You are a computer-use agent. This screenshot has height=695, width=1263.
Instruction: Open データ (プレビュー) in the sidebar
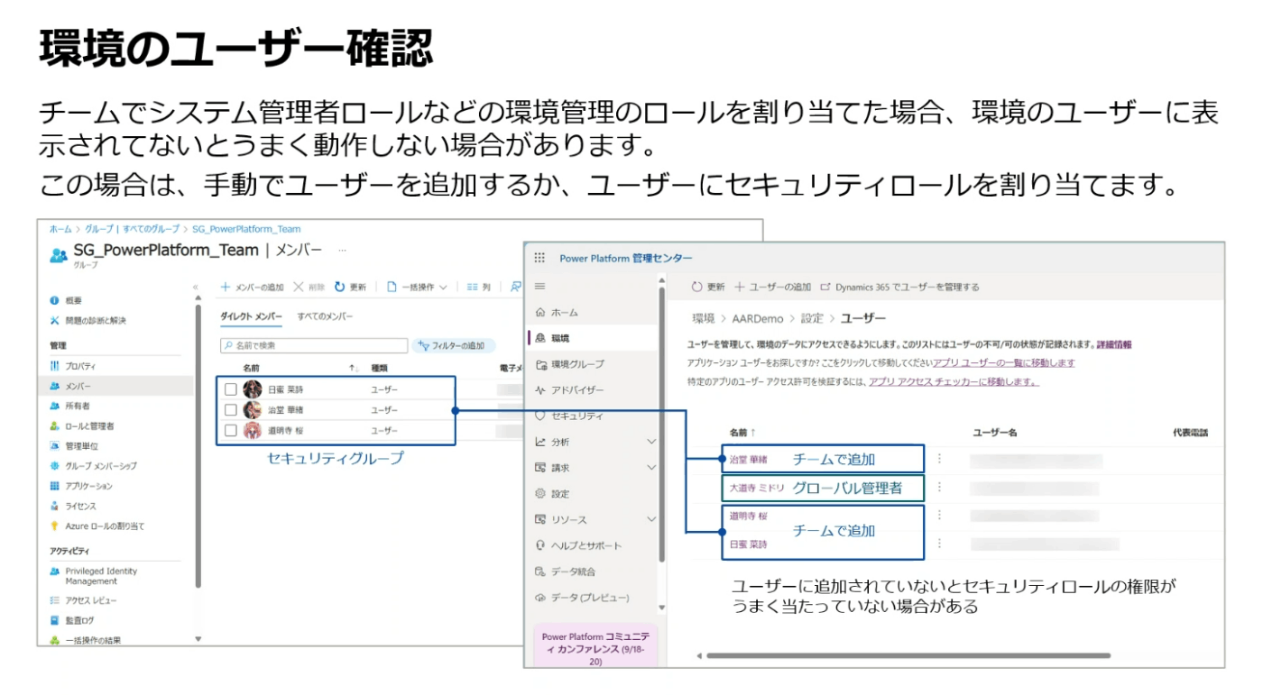tap(582, 598)
